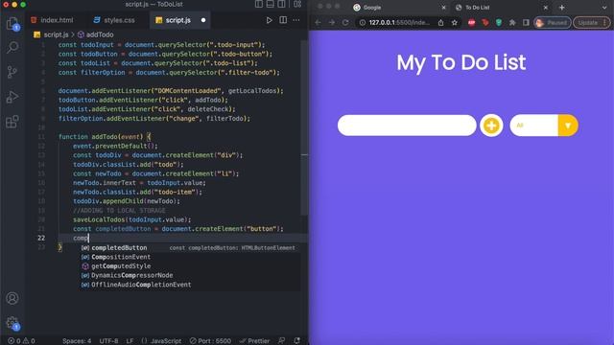Change indentation via Spaces: 4
This screenshot has width=614, height=345.
[77, 341]
